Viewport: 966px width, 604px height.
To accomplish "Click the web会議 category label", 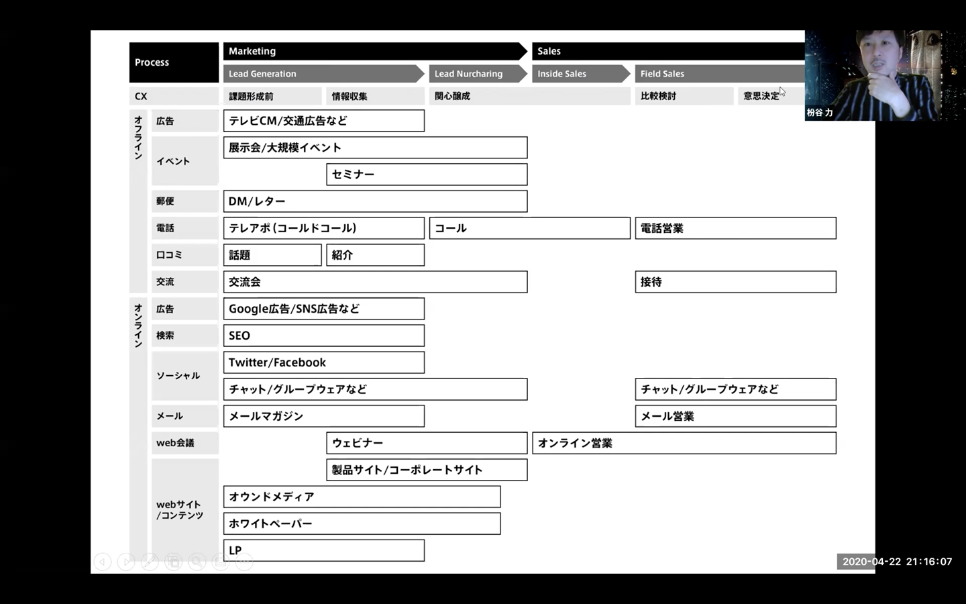I will coord(185,443).
